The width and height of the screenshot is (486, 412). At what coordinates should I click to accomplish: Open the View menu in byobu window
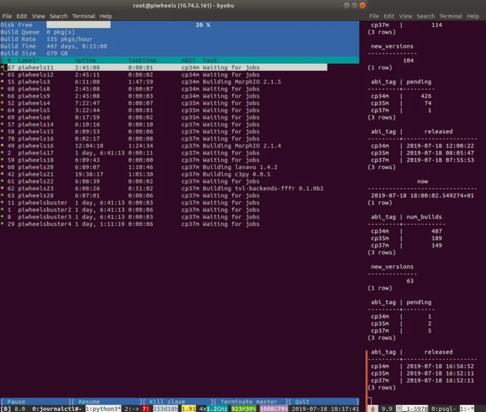point(39,16)
